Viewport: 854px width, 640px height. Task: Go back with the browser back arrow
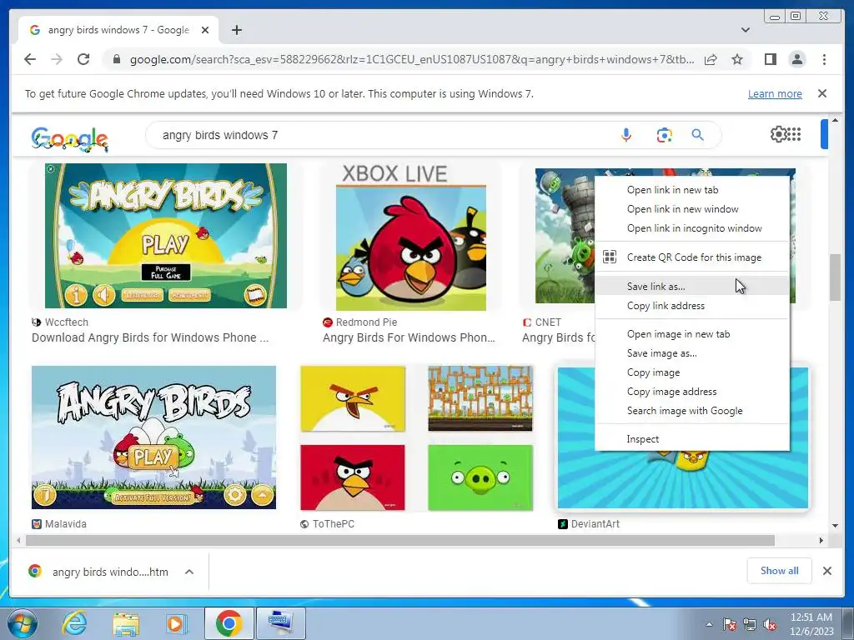pos(30,59)
